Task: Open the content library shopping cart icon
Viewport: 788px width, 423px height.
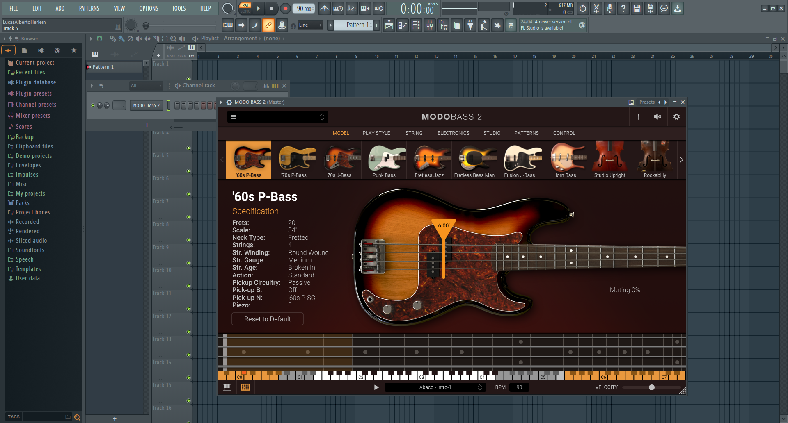Action: click(x=511, y=25)
